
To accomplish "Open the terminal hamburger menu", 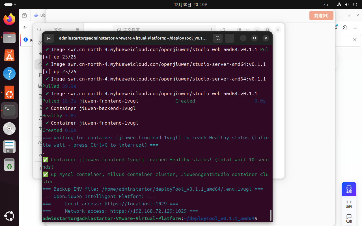I will pyautogui.click(x=230, y=38).
